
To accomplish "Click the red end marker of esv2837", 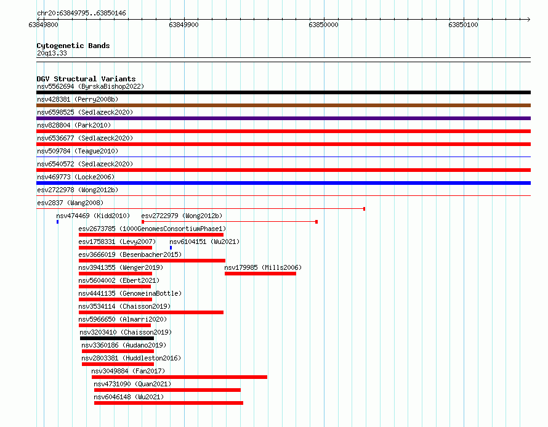I will (x=364, y=209).
